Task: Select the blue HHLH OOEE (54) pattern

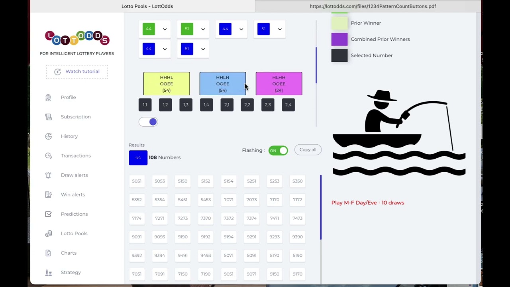Action: (x=223, y=84)
